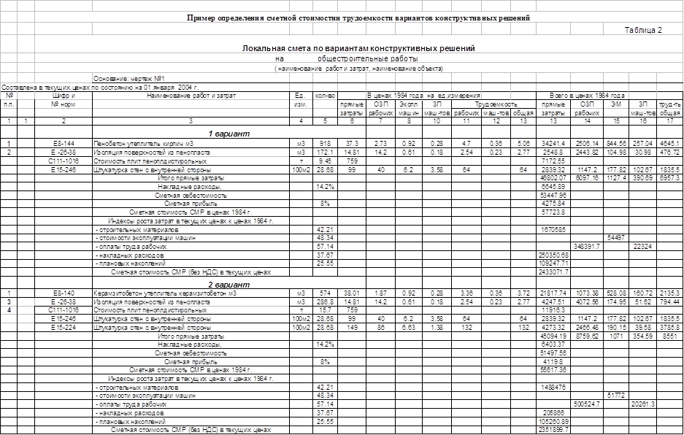Click the '1 вариант' section heading

coord(231,134)
